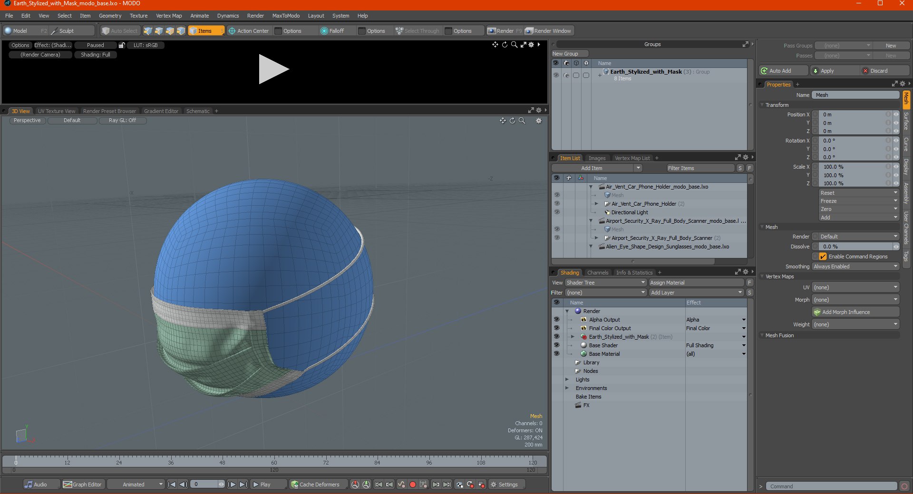913x494 pixels.
Task: Expand the Lights shader tree entry
Action: (567, 380)
